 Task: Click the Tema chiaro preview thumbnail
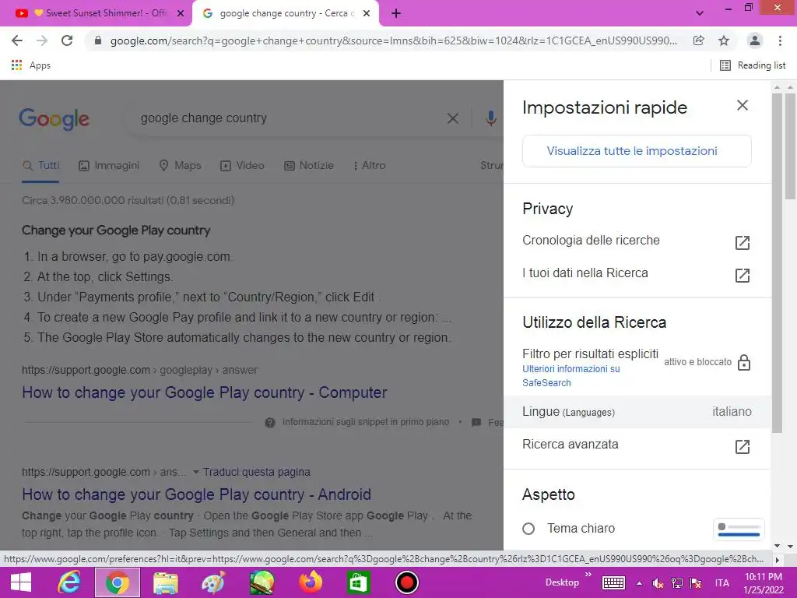coord(739,529)
